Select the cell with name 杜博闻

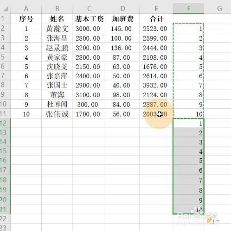click(x=57, y=105)
